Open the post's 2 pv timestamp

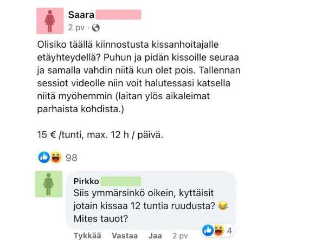76,28
